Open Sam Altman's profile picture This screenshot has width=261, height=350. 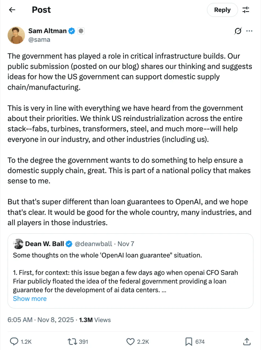pos(16,35)
